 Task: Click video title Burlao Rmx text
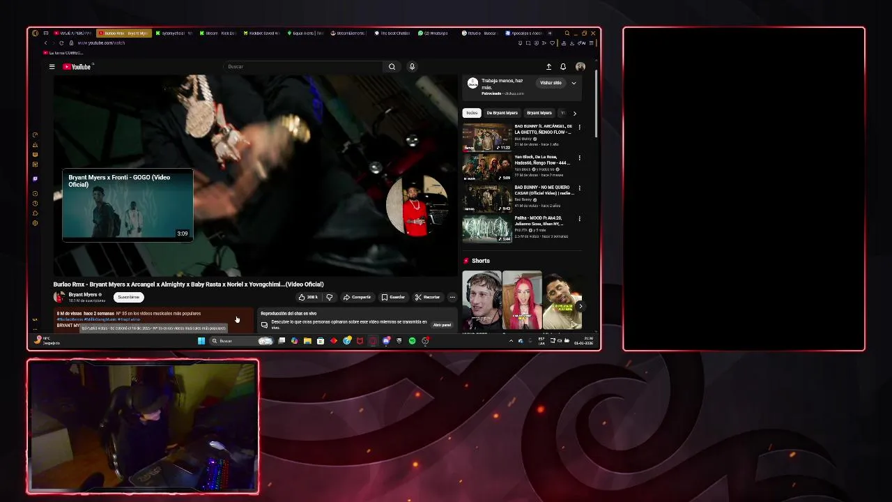click(x=188, y=284)
